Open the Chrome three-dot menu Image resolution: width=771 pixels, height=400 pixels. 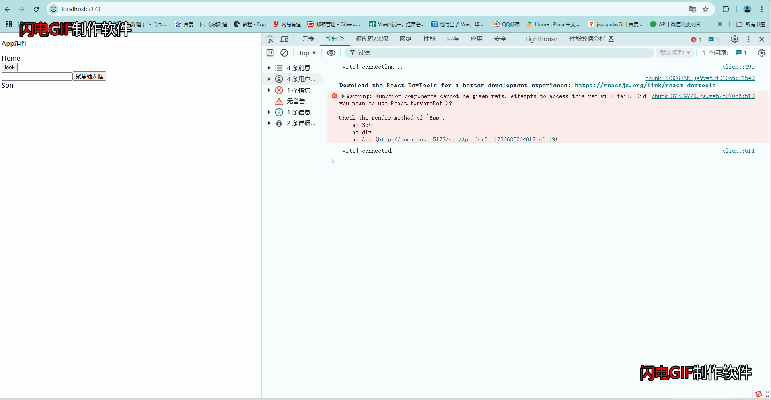tap(762, 9)
